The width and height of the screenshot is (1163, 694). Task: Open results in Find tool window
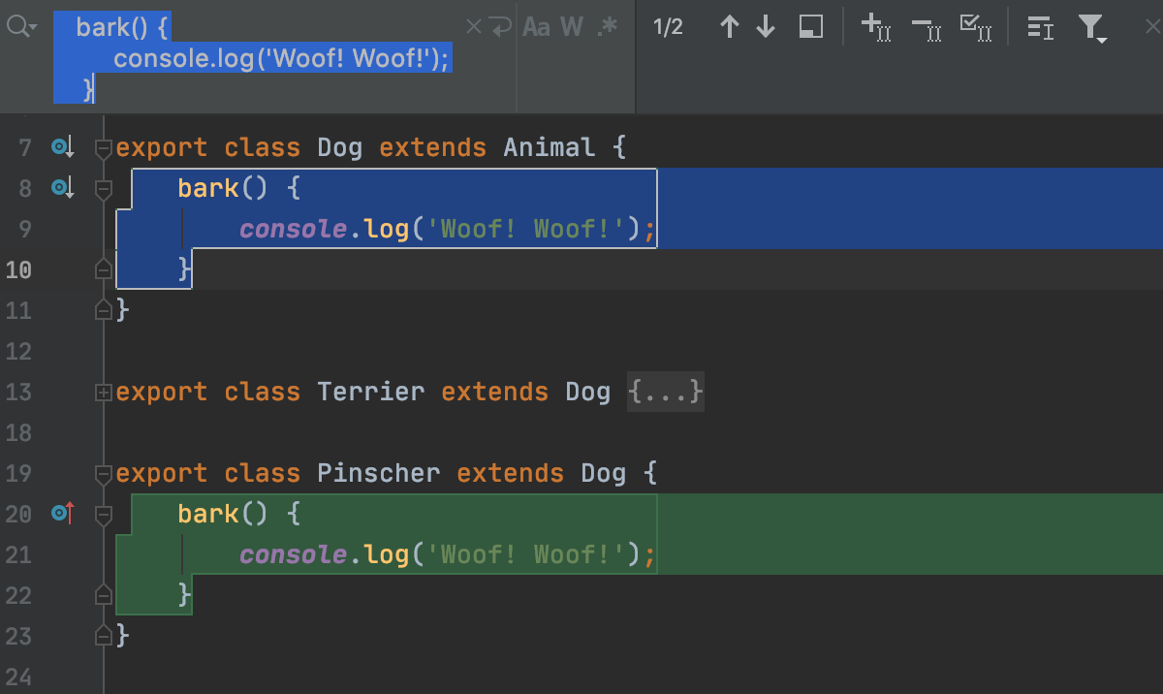[x=811, y=27]
